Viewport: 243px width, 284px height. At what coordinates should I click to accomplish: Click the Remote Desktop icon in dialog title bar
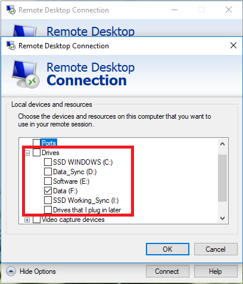(x=11, y=45)
